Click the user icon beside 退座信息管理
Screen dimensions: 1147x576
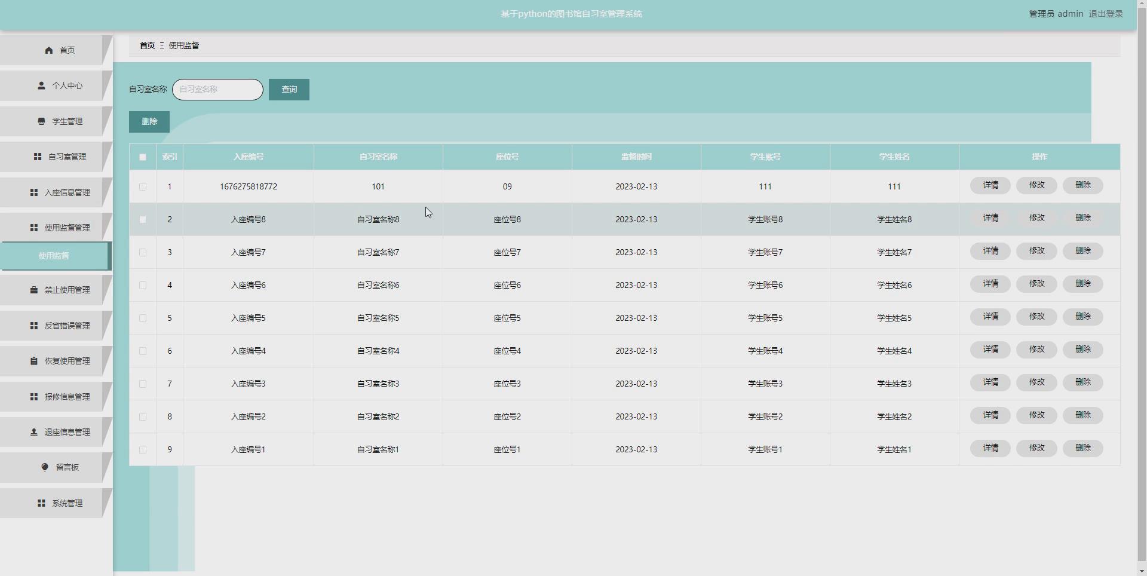[x=34, y=432]
